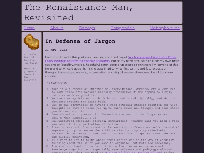Click the "In Defense of Jargon" heading
The width and height of the screenshot is (204, 153).
(80, 42)
